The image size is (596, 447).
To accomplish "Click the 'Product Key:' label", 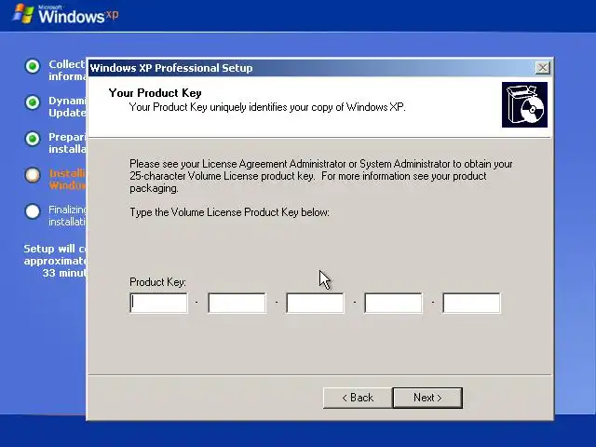I will pyautogui.click(x=157, y=282).
